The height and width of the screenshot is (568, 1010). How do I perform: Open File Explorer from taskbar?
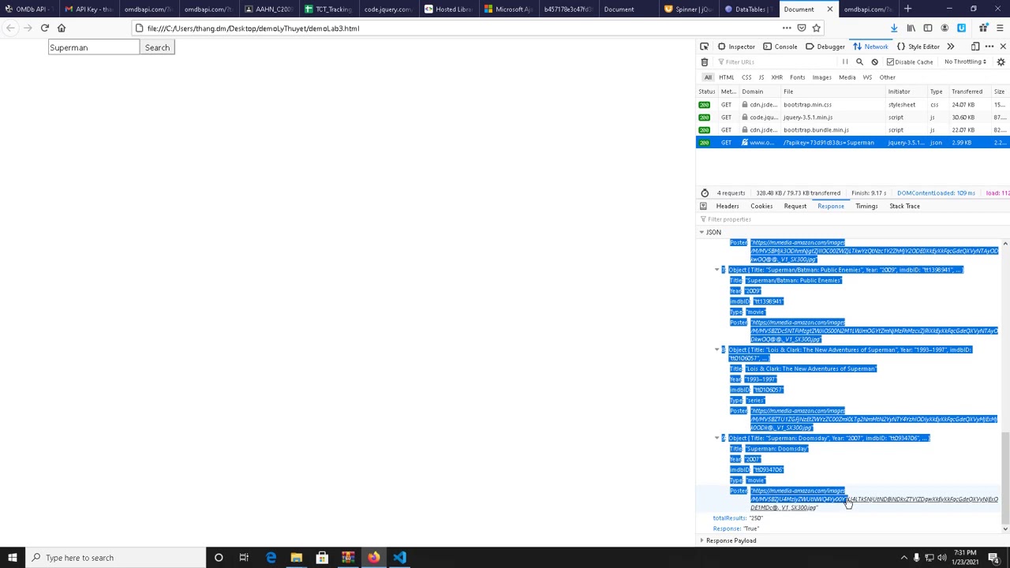click(x=296, y=558)
